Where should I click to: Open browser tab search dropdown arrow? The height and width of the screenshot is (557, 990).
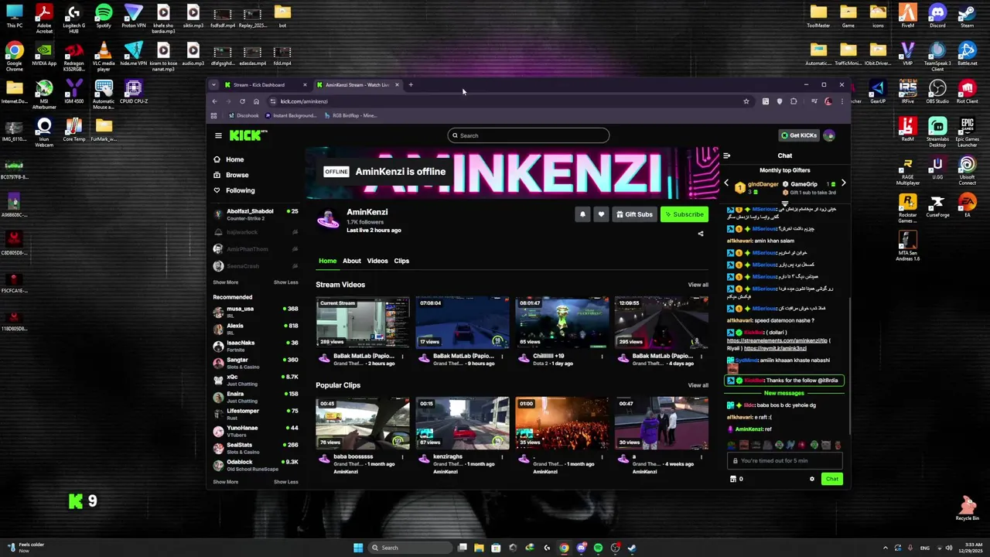click(x=213, y=85)
